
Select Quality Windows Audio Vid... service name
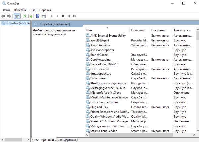109,116
